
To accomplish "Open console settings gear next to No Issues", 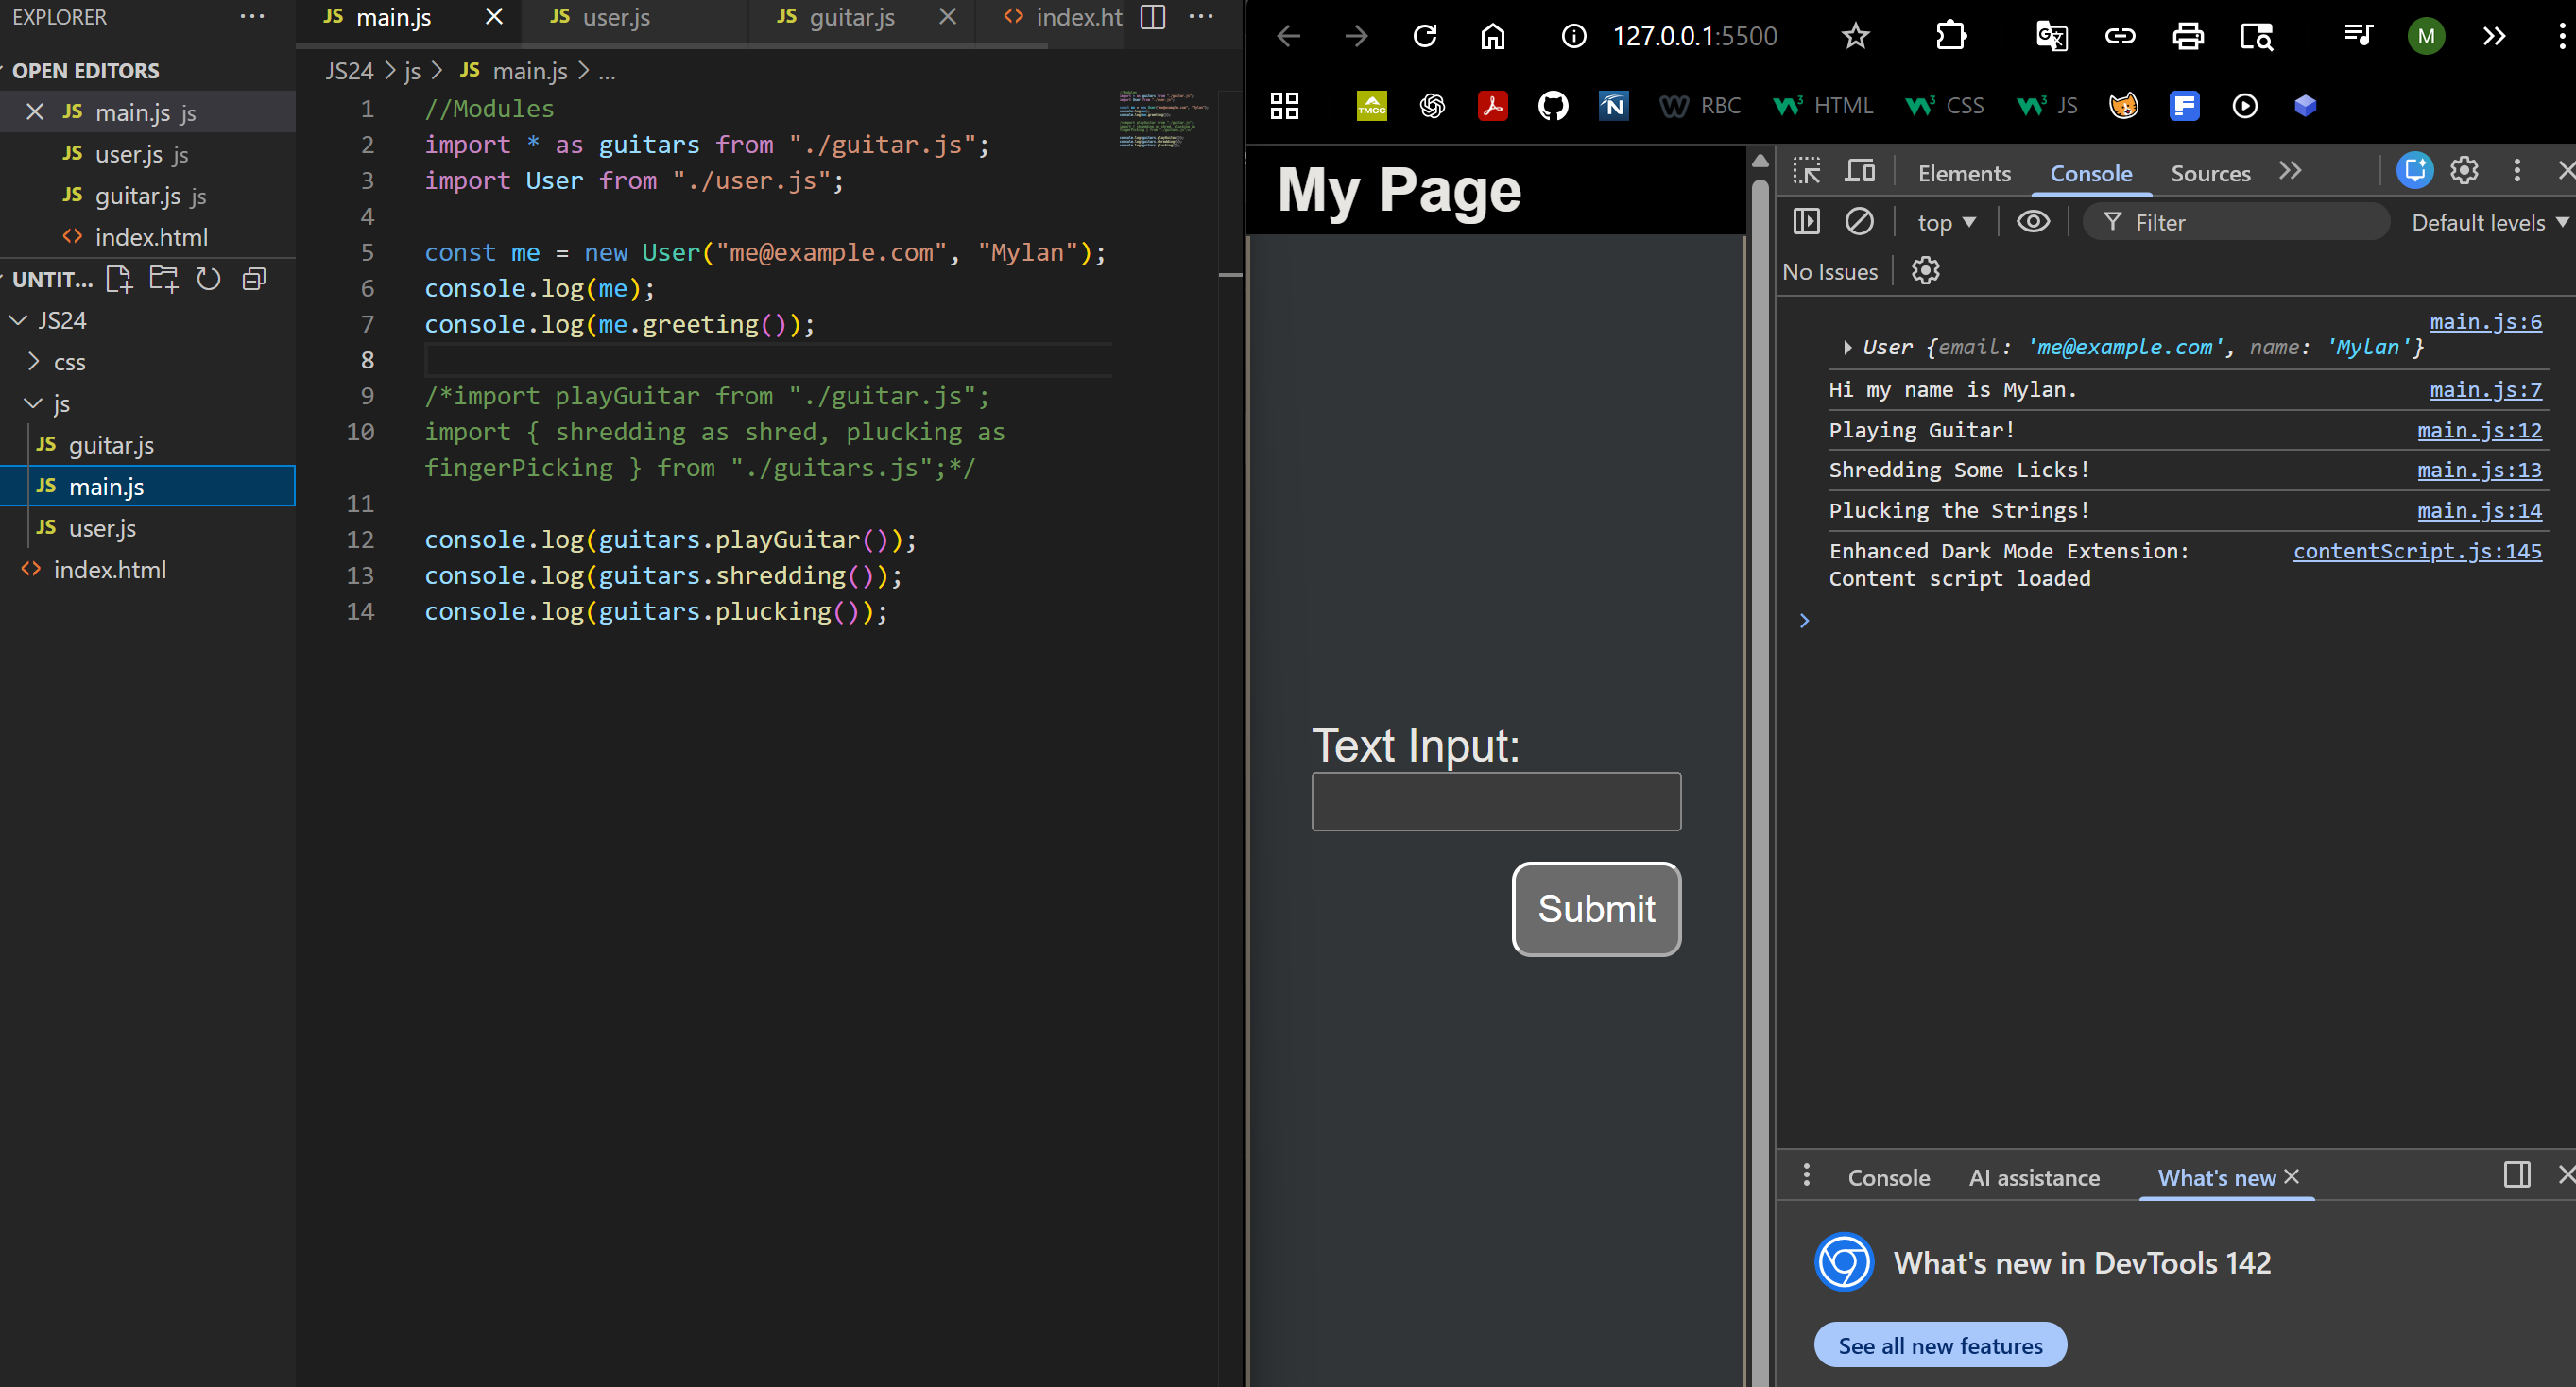I will [x=1925, y=271].
